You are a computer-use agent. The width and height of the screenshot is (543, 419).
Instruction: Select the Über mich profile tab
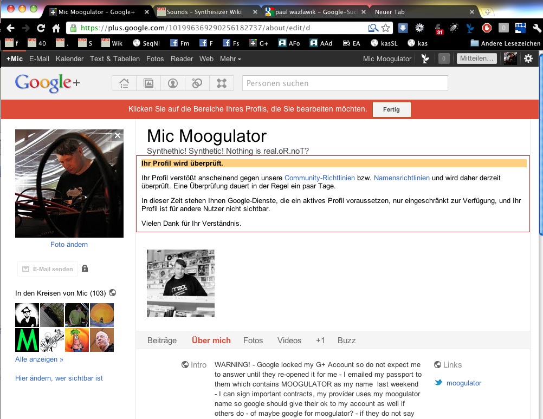click(x=211, y=341)
